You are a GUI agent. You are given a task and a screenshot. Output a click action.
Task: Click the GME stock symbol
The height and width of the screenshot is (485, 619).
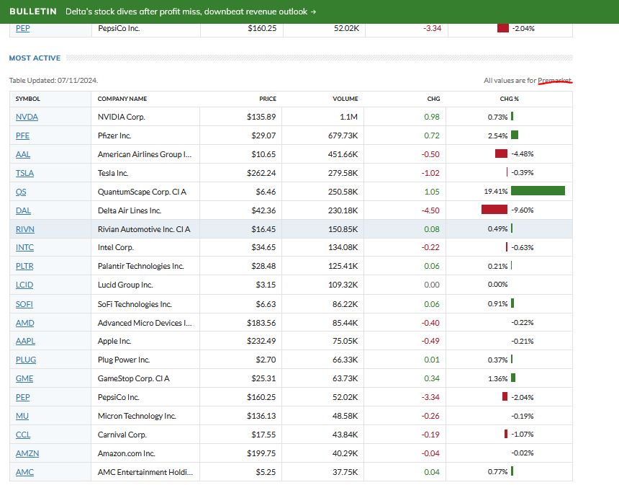click(24, 379)
